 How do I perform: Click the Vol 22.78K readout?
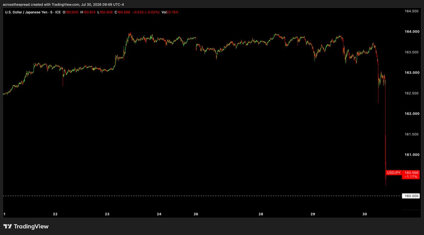170,13
